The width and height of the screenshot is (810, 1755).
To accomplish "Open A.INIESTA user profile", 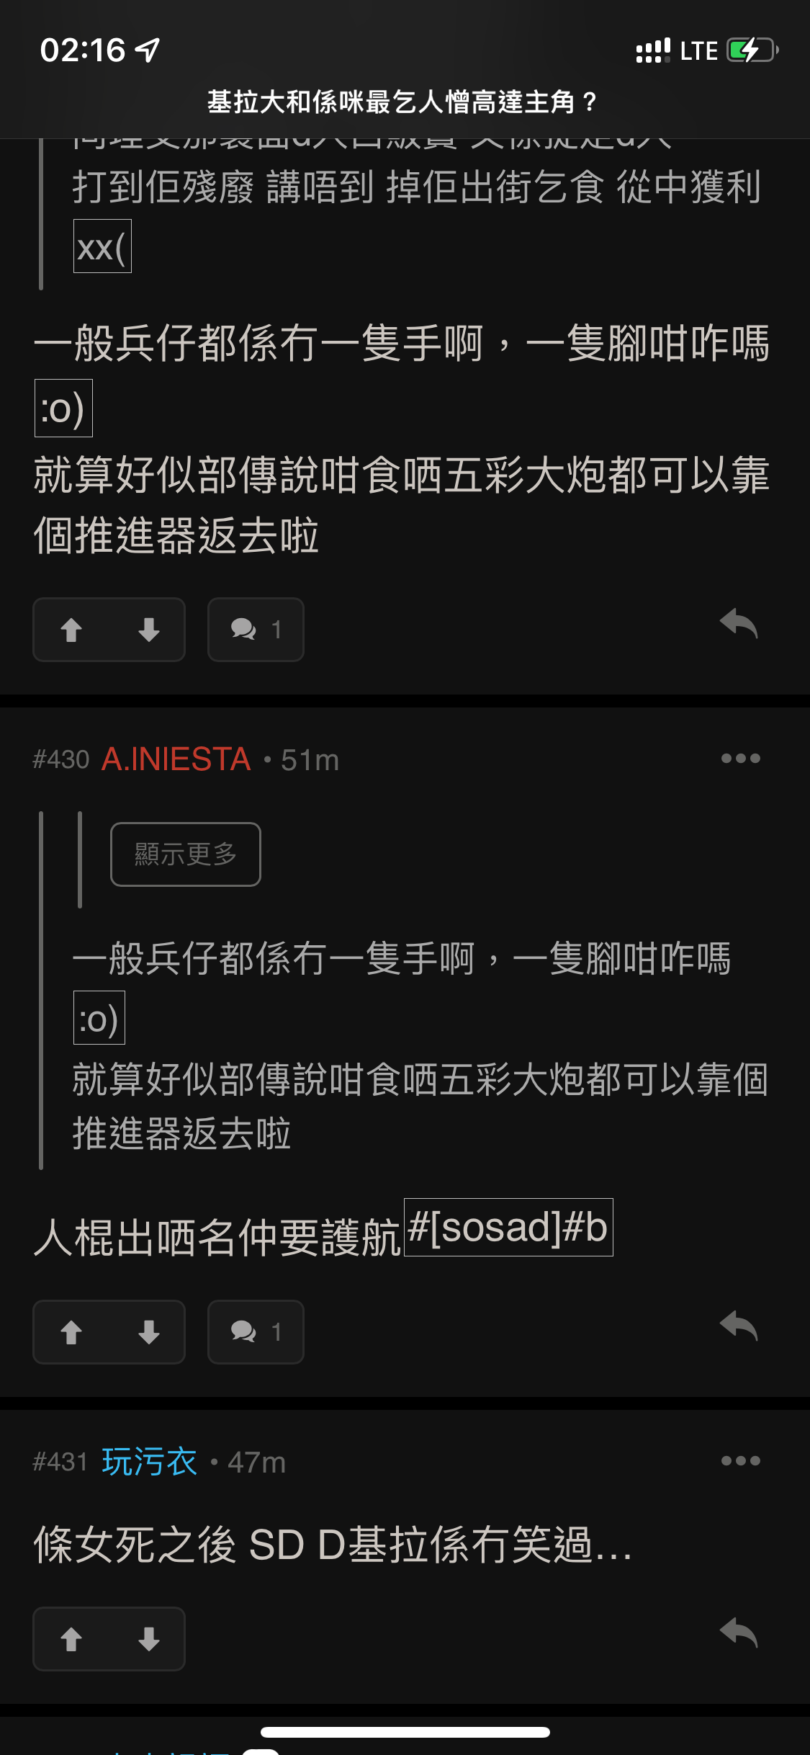I will 176,759.
